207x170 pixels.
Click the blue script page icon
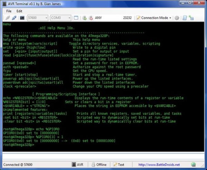point(185,18)
